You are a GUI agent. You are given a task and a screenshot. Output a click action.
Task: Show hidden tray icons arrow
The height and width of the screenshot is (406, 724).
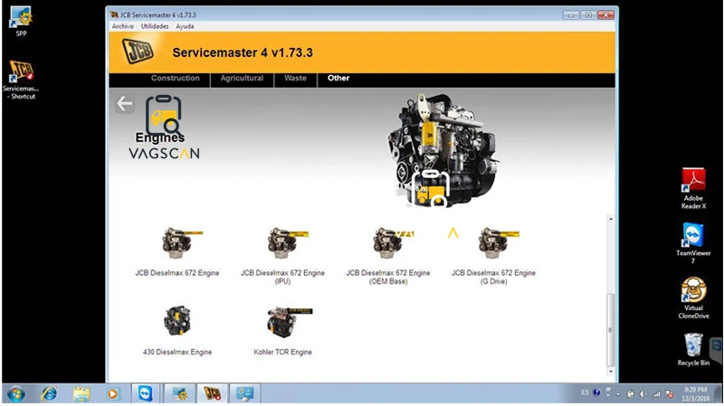[618, 394]
